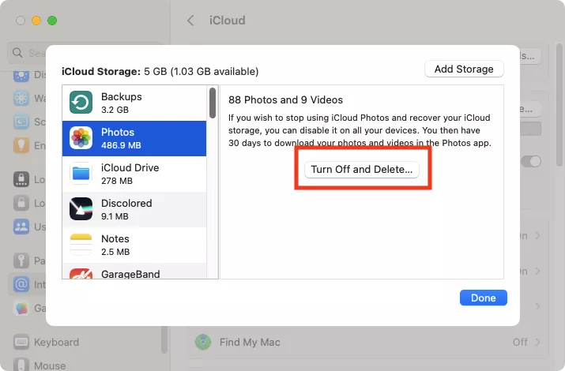Screen dimensions: 565x371
Task: Open Keyboard settings in sidebar
Action: click(55, 343)
